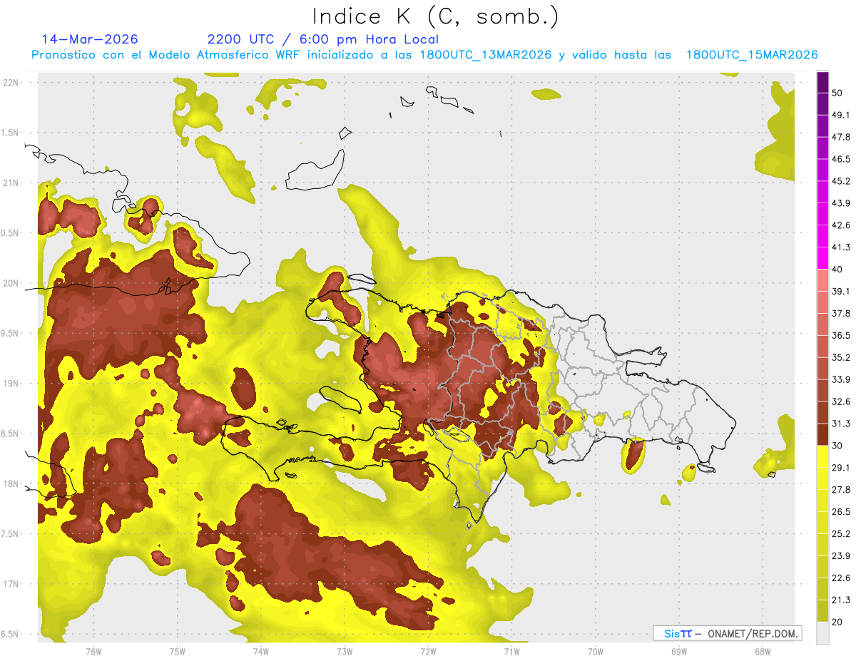Click the "9.5N" latitude tick label
This screenshot has width=856, height=661.
(x=10, y=333)
